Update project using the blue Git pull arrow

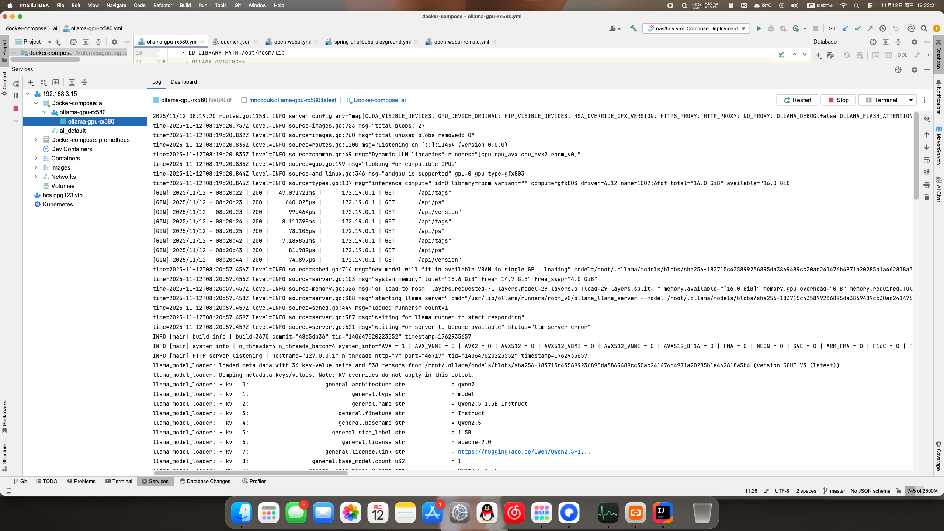click(x=845, y=28)
